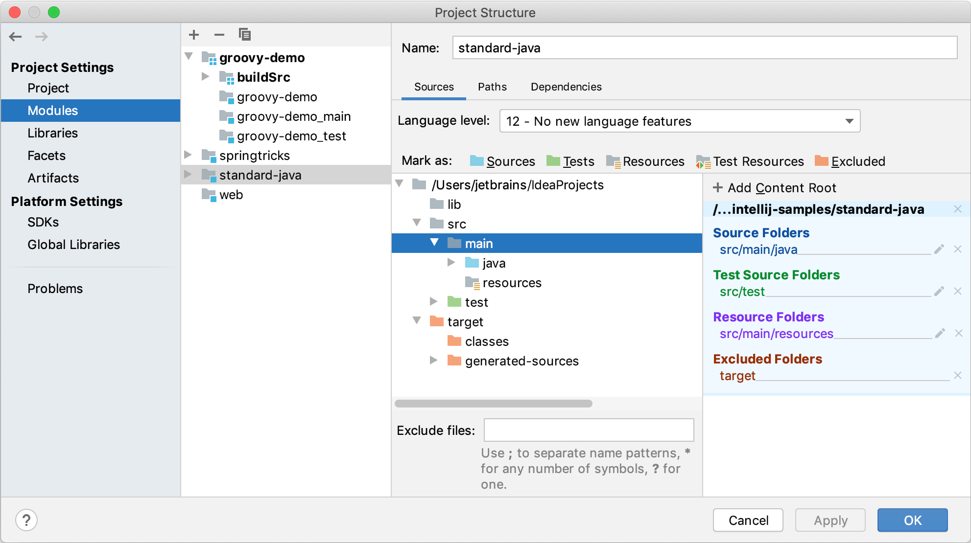The width and height of the screenshot is (971, 543).
Task: Click the Add Content Root icon
Action: coord(720,187)
